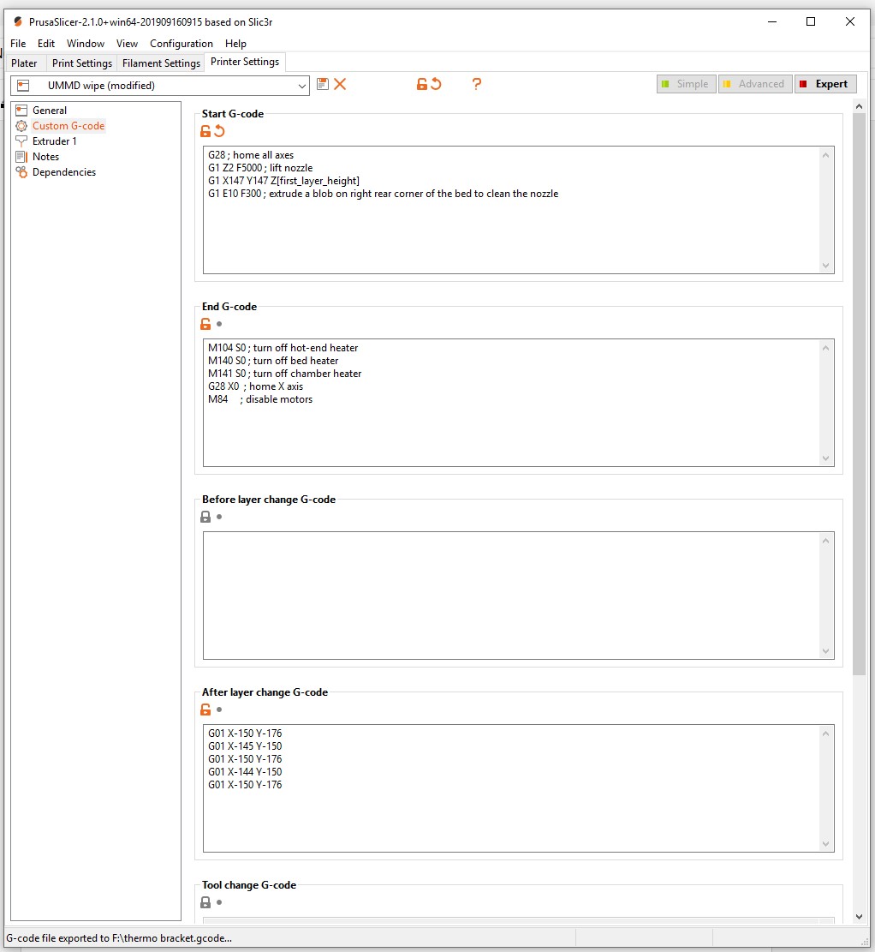Click the 'G01 X-145 Y-150' line
The width and height of the screenshot is (875, 952).
[x=245, y=746]
